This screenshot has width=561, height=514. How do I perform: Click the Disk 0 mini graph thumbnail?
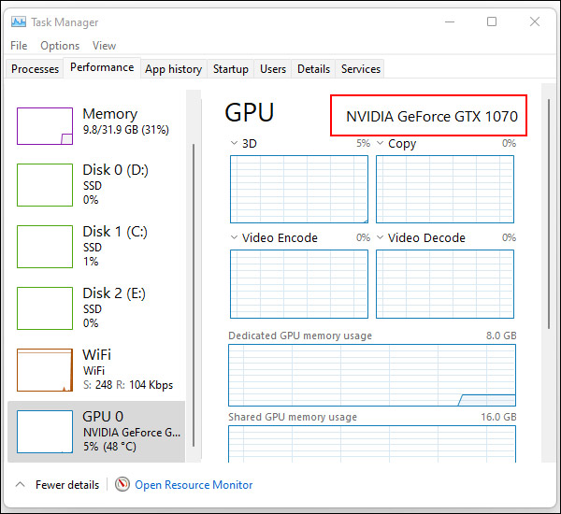pos(45,185)
